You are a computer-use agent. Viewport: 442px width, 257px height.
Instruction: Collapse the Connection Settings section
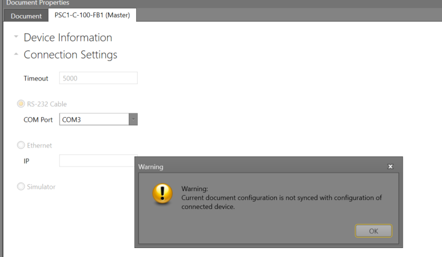(x=16, y=54)
